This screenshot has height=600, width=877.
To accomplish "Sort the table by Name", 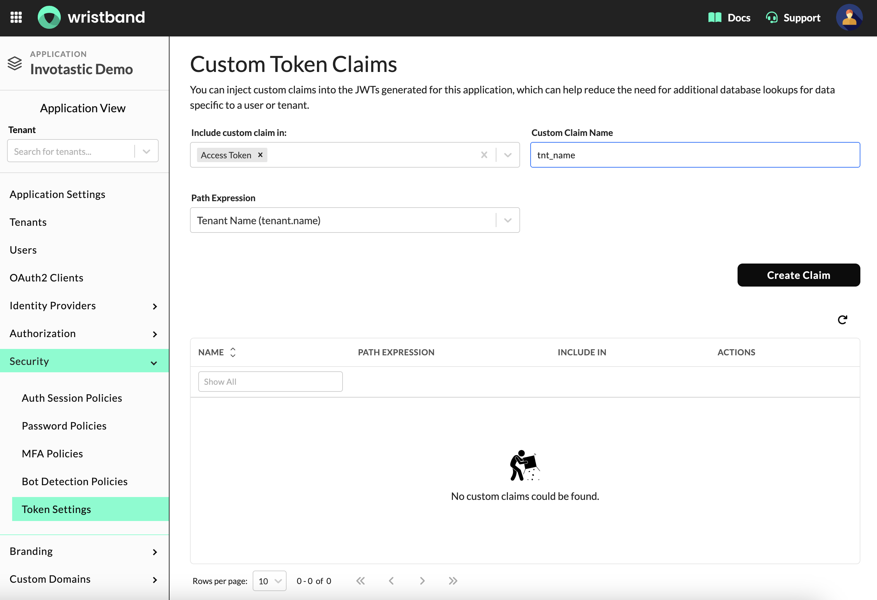I will pyautogui.click(x=233, y=352).
